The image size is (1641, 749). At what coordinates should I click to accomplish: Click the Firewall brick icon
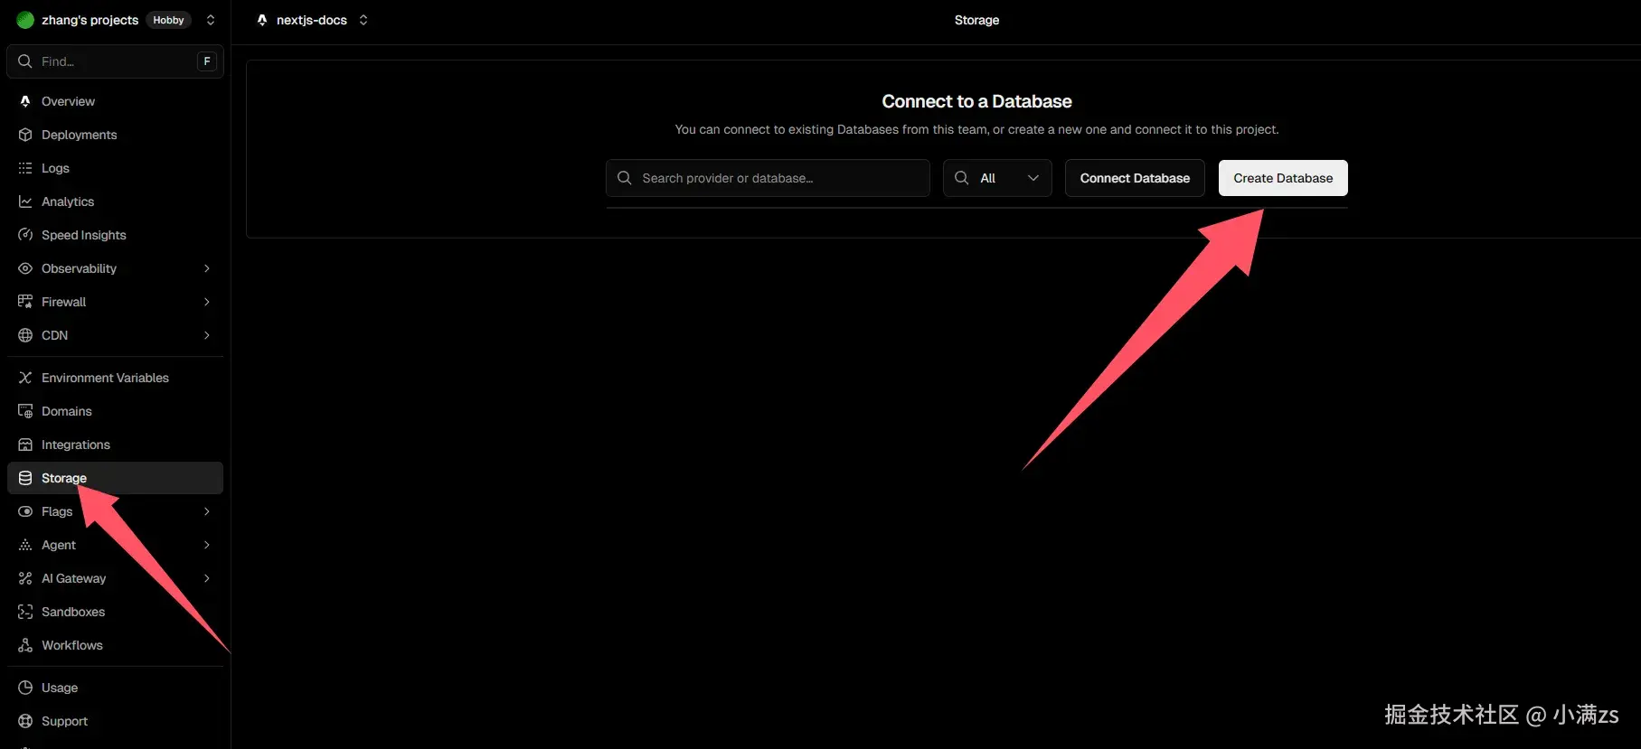coord(25,302)
